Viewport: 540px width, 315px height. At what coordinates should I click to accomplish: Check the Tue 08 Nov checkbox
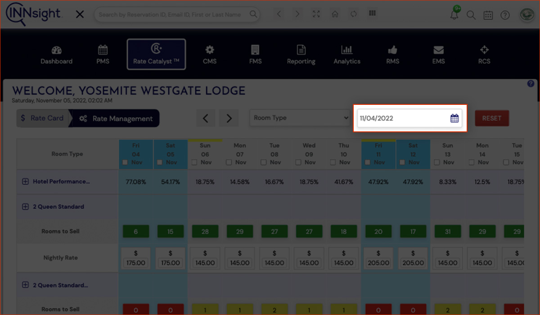click(264, 162)
